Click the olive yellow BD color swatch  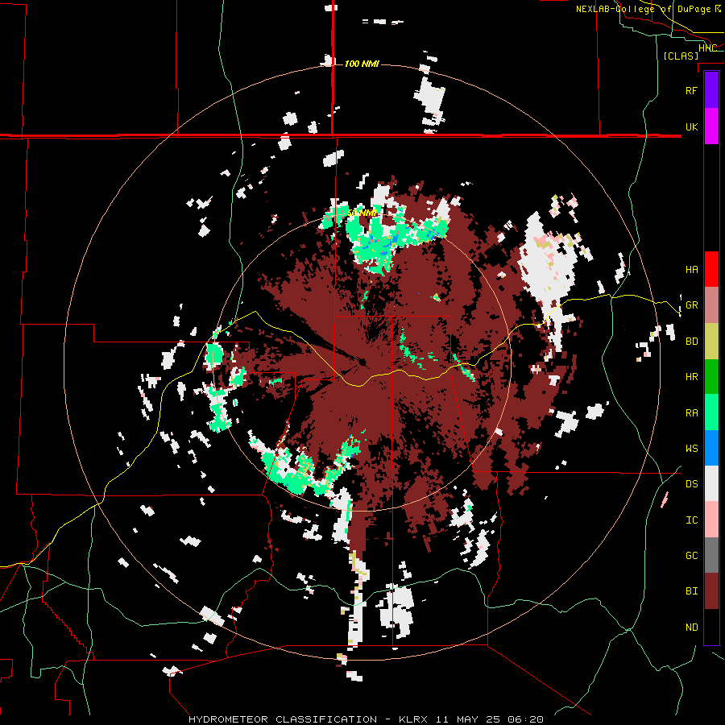tap(711, 342)
